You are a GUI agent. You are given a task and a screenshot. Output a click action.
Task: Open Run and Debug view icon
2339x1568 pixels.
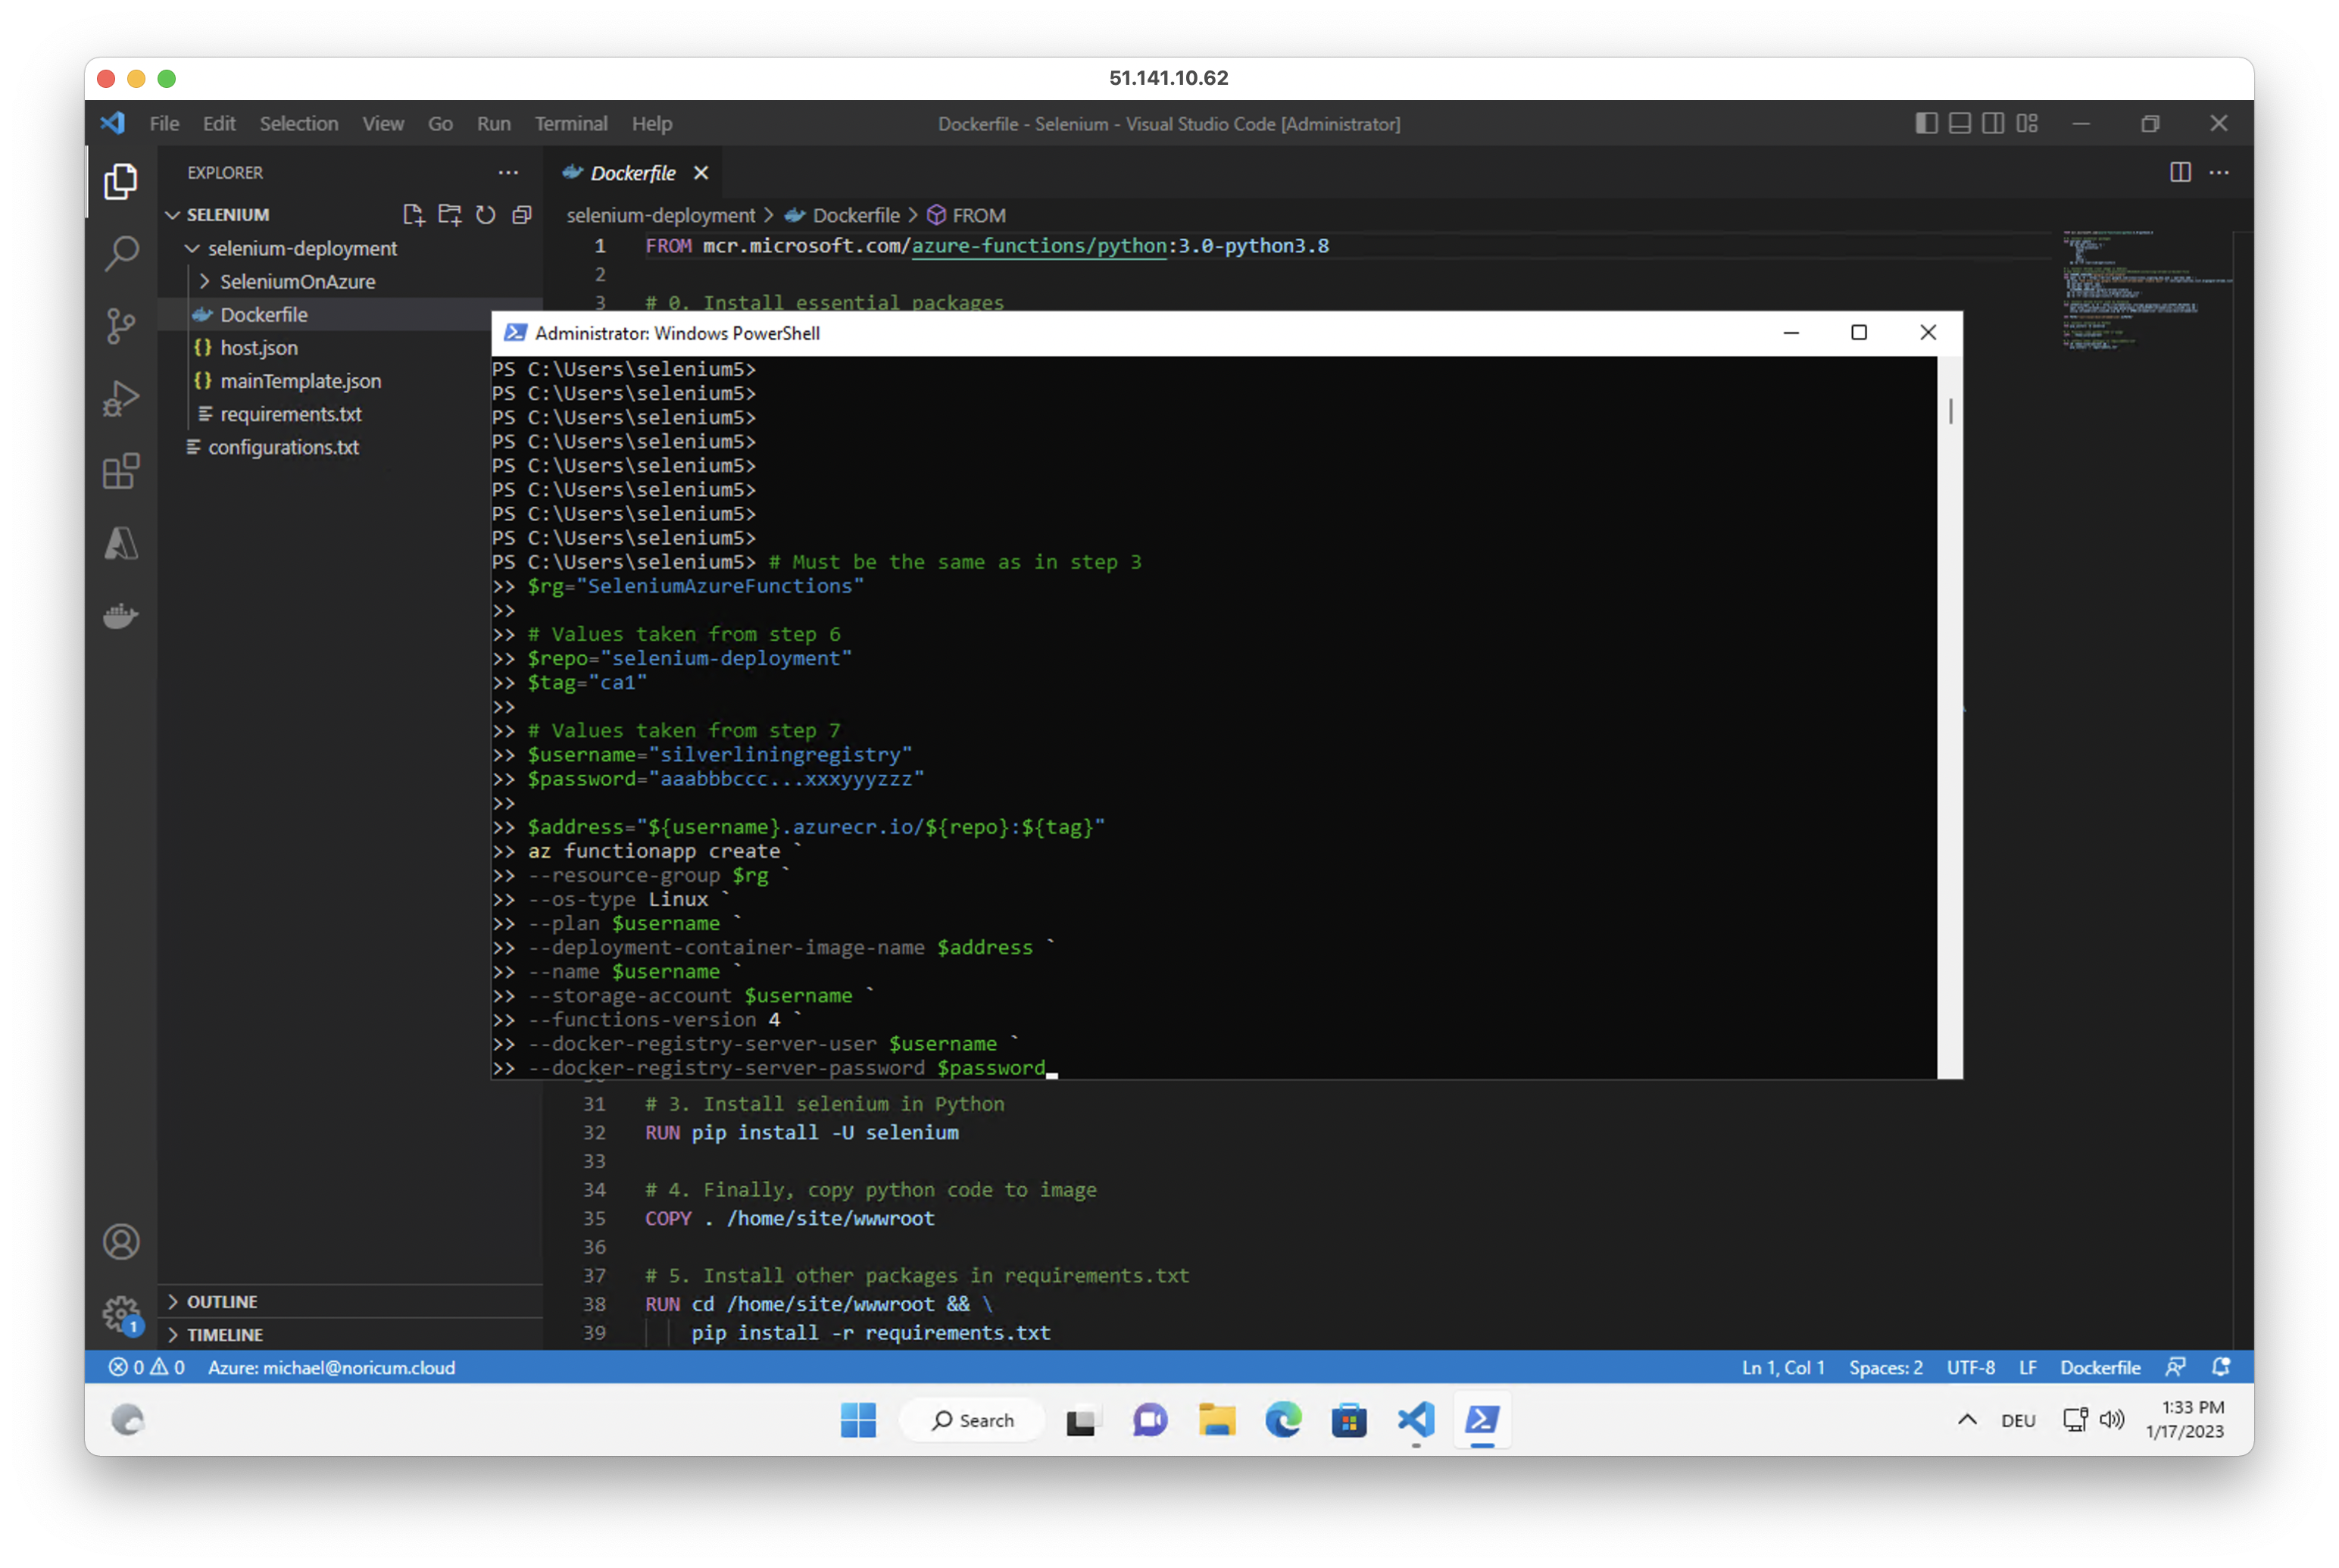(x=121, y=398)
